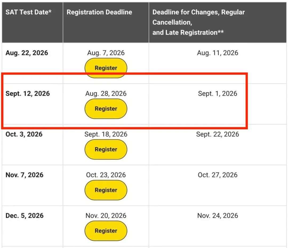288x248 pixels.
Task: Select the Oct. 27, 2026 late deadline
Action: (218, 175)
